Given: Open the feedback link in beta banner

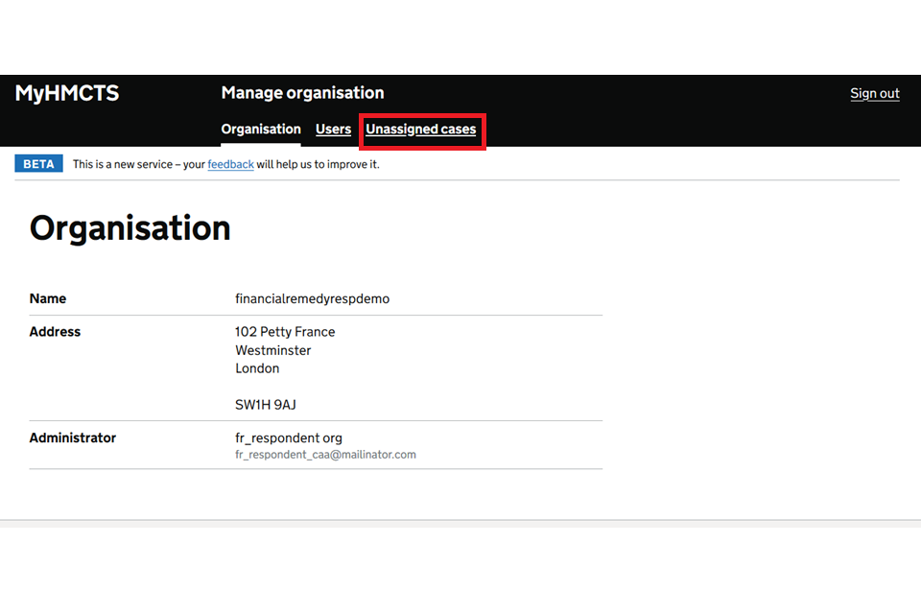Looking at the screenshot, I should (x=230, y=164).
